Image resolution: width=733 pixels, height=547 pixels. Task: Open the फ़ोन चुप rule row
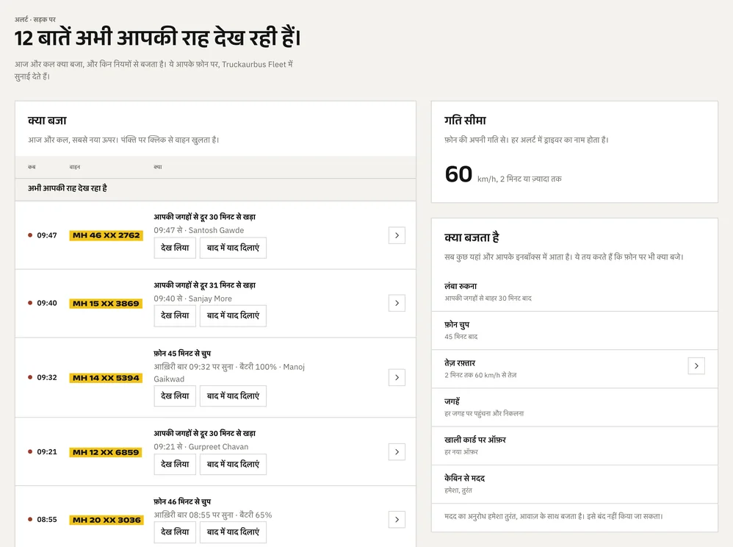point(574,330)
